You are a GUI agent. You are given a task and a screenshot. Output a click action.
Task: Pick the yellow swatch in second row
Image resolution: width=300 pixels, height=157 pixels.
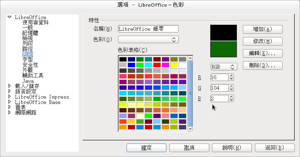pos(174,65)
